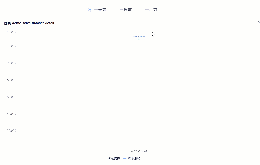Viewport: 260px width, 165px height.
Task: Click the title 图表-demo_sales_dataset_detail
Action: click(x=29, y=23)
